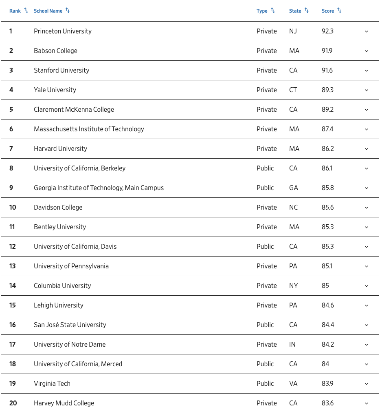Open Stanford University row chevron
Screen dimensions: 382x416
click(367, 71)
